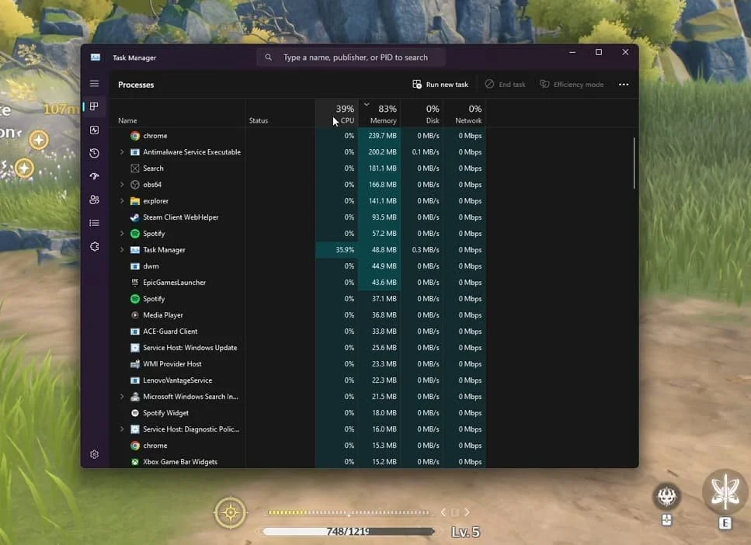Click the 748/1219 health bar in game
This screenshot has height=545, width=751.
pyautogui.click(x=348, y=532)
